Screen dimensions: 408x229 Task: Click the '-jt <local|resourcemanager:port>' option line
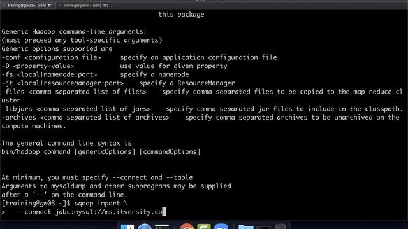click(118, 83)
